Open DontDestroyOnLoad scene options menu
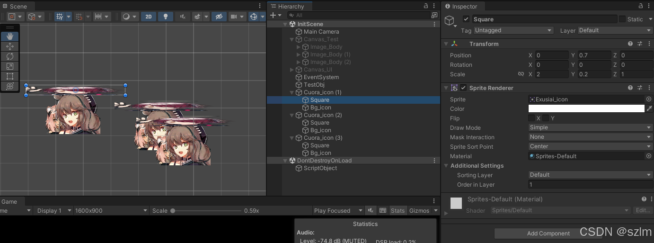Screen dimensions: 654x243 [x=434, y=161]
